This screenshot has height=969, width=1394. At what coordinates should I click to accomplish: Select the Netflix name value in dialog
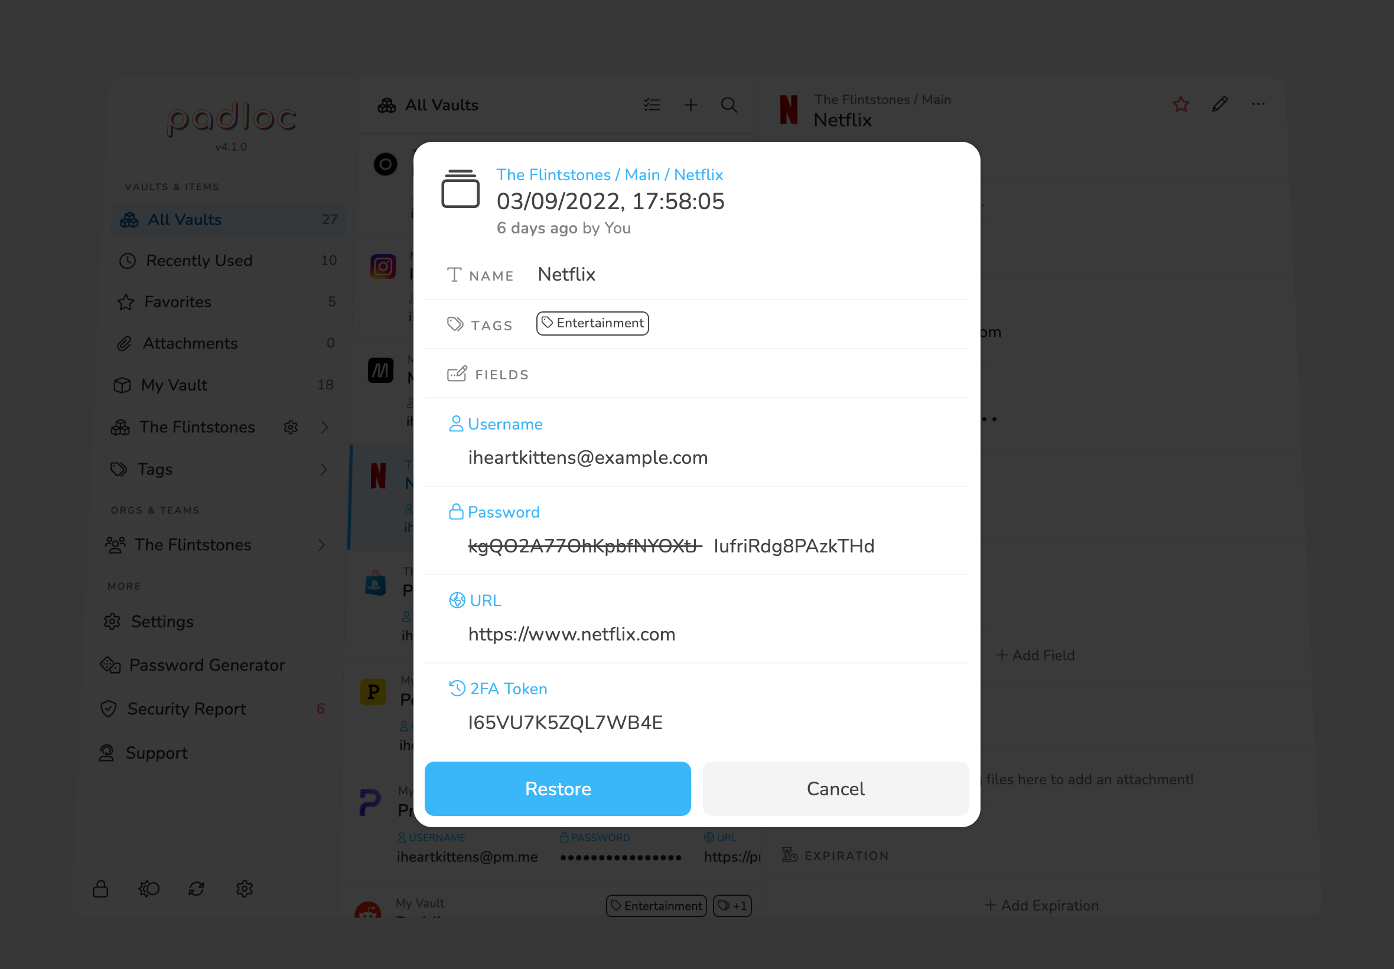566,274
